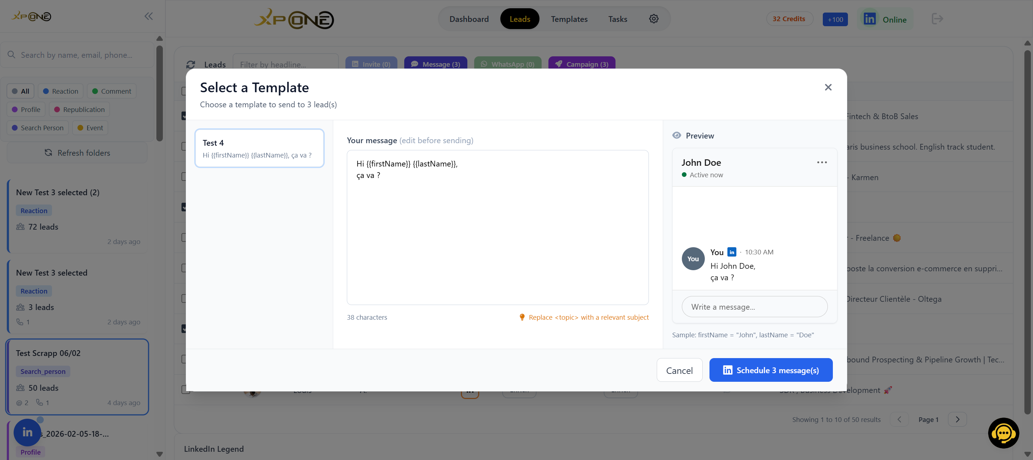This screenshot has width=1033, height=460.
Task: Go to previous results page arrow
Action: pos(899,419)
